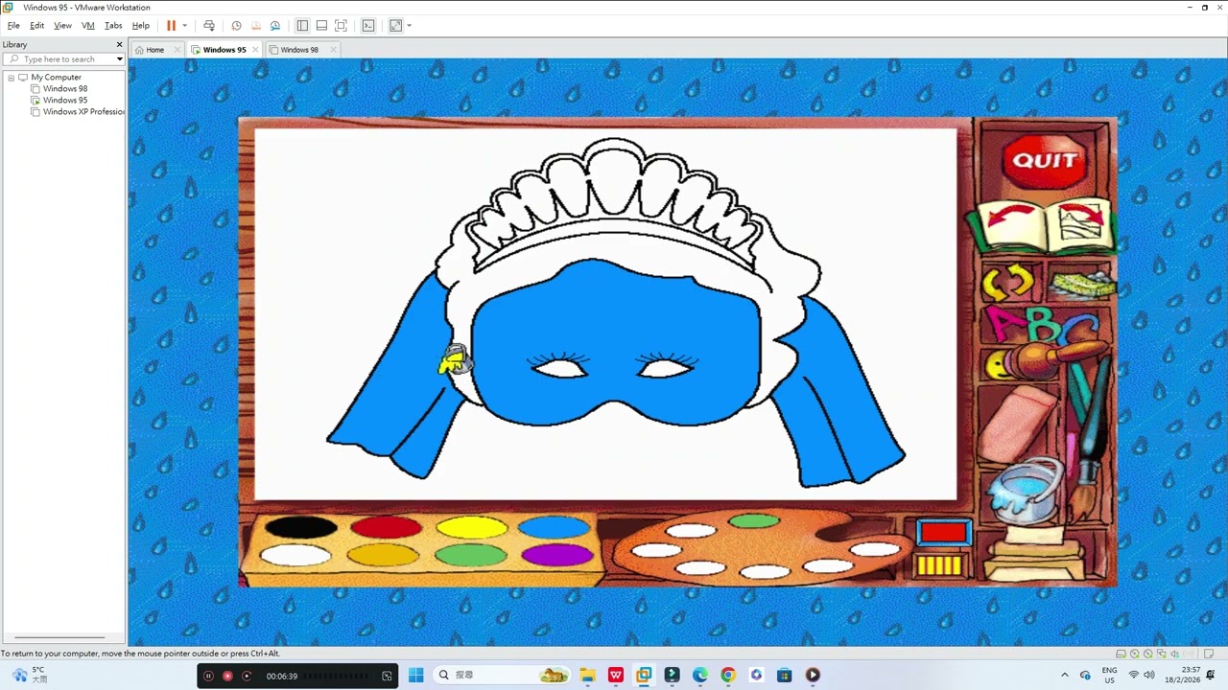The width and height of the screenshot is (1228, 690).
Task: Pick up the tall paintbrush tool
Action: (1089, 441)
